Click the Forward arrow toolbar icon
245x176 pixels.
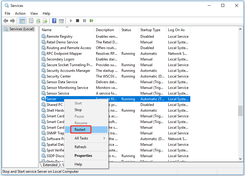click(13, 21)
